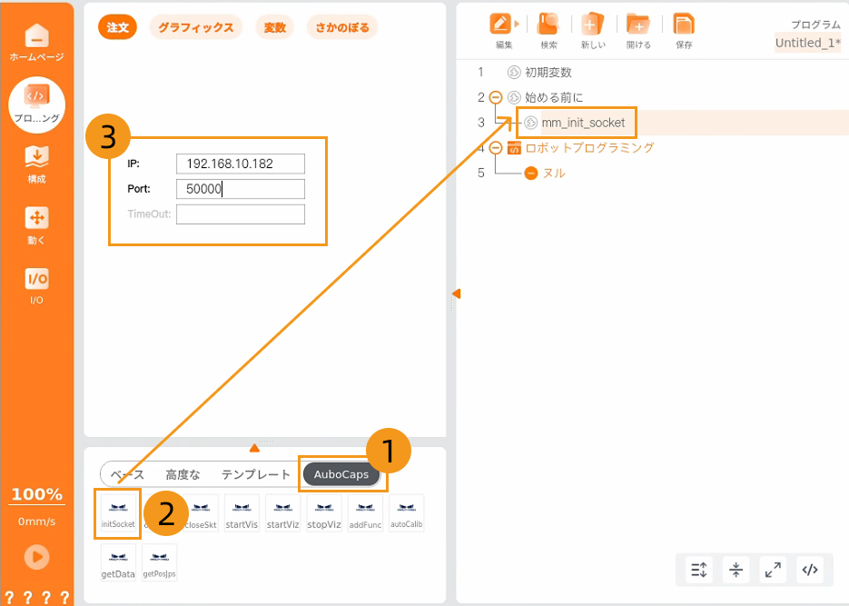The image size is (849, 606).
Task: Select the 初期変数 tree row
Action: click(x=548, y=72)
